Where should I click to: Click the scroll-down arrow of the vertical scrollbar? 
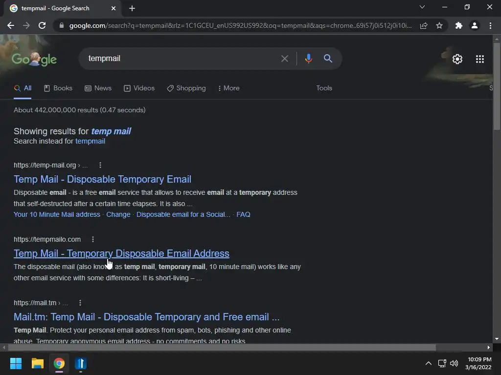497,339
